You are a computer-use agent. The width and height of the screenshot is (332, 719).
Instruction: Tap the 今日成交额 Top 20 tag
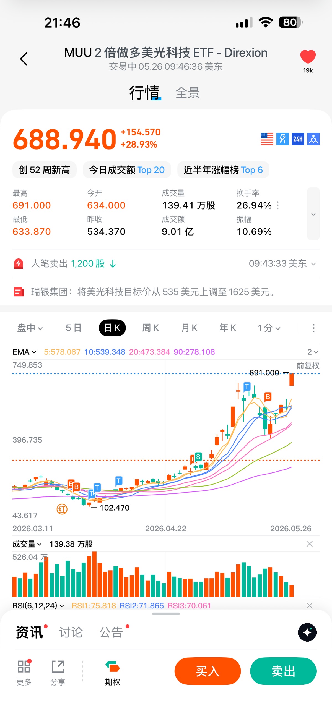coord(127,170)
